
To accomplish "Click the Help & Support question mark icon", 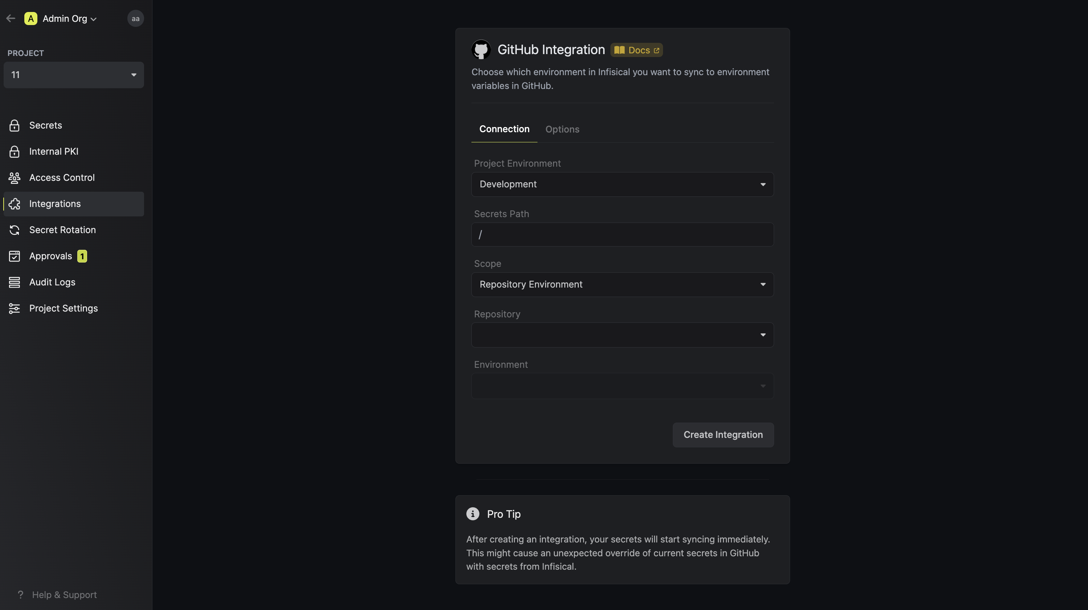I will (20, 595).
